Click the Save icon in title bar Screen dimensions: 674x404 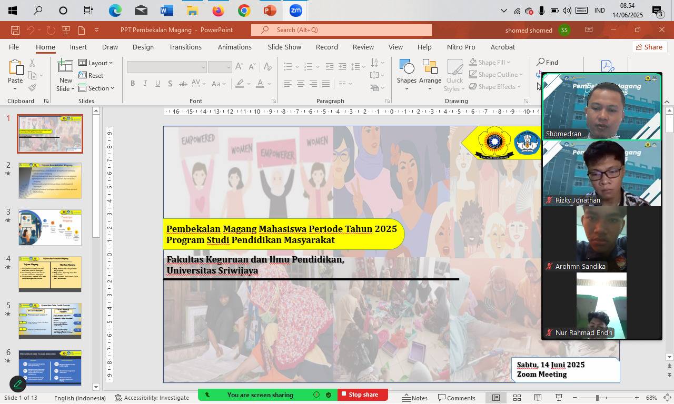15,30
